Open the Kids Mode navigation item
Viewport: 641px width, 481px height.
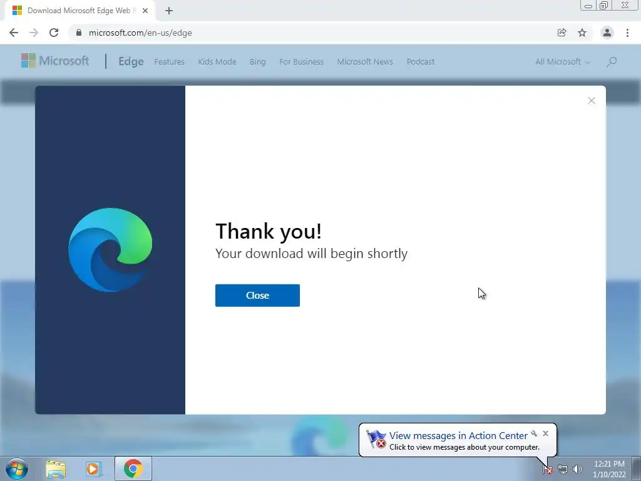coord(217,62)
